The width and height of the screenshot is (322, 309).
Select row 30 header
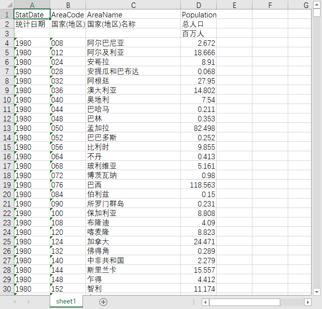tap(7, 289)
